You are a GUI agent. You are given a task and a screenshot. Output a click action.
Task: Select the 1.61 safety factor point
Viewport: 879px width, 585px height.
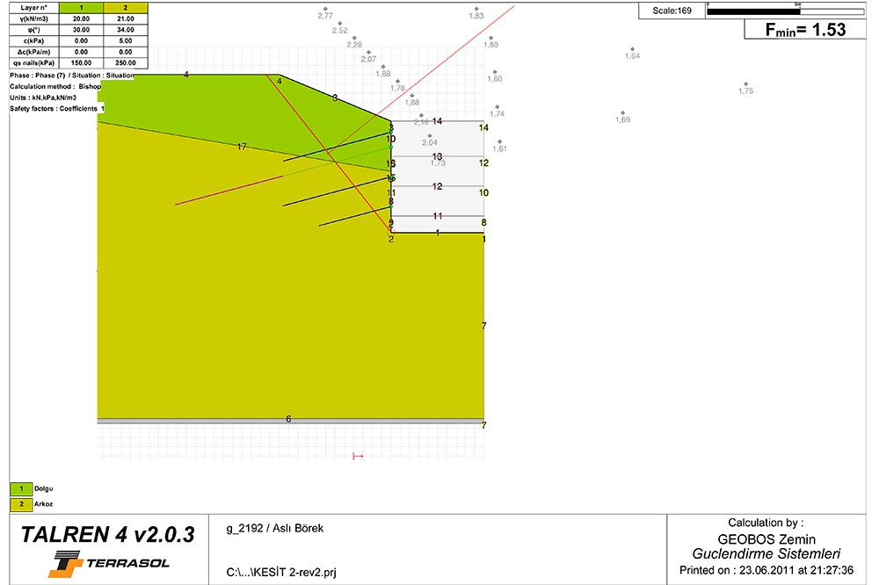click(x=499, y=142)
